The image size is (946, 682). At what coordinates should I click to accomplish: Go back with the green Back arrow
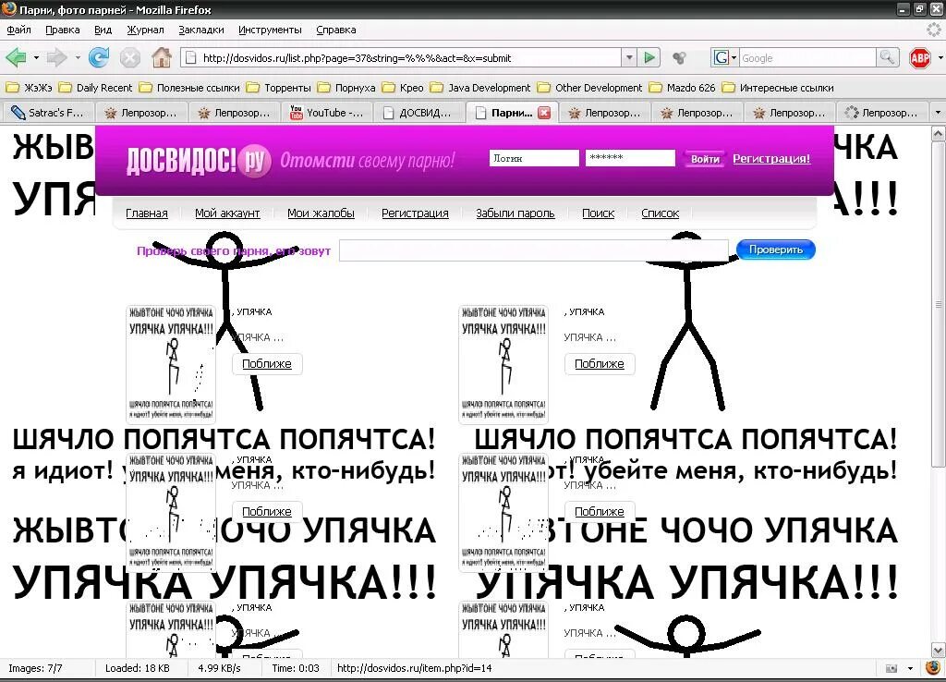point(17,58)
